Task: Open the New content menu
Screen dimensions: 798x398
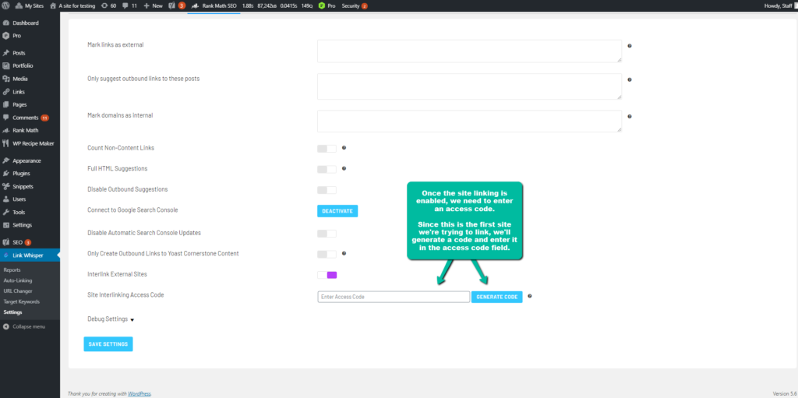Action: click(x=153, y=5)
